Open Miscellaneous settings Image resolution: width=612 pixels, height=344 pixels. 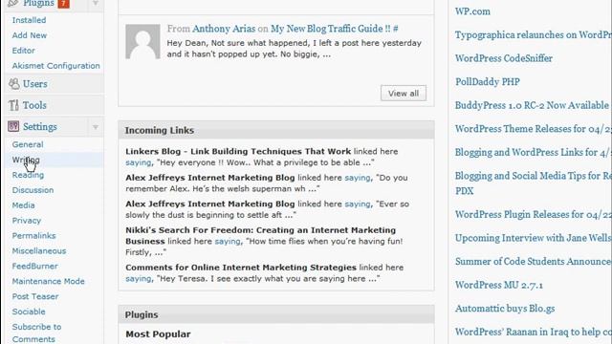tap(39, 250)
